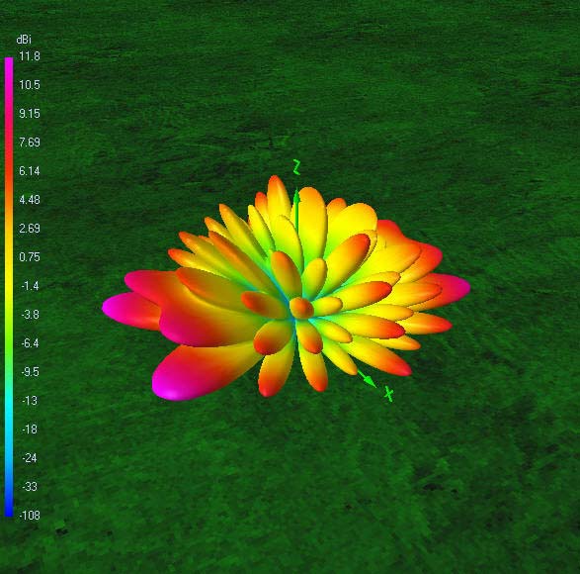Select the -24 scale label

point(30,457)
